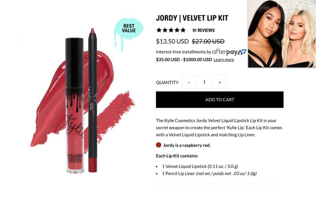Decrease quantity with the minus button
The image size is (316, 211).
(x=189, y=82)
